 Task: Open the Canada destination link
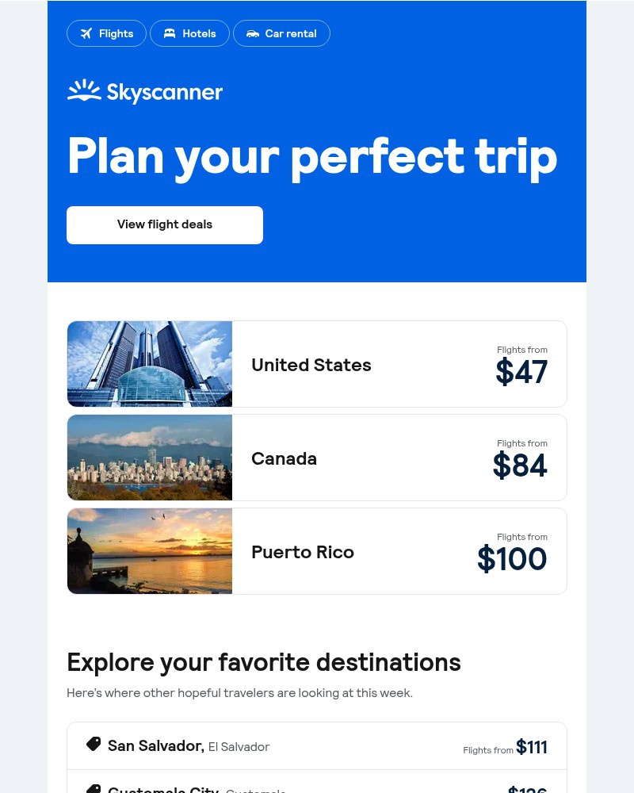(x=284, y=458)
